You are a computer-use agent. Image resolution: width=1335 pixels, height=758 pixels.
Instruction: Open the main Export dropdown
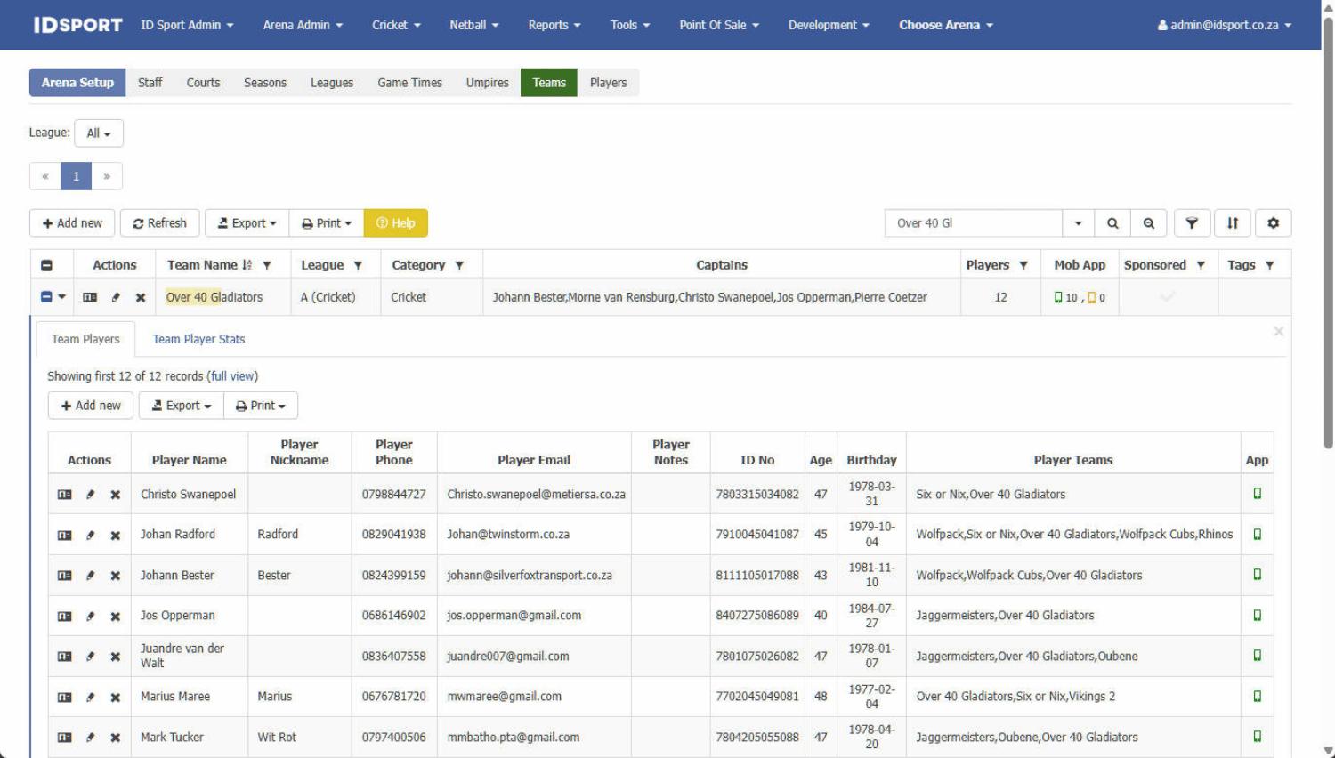pos(247,223)
